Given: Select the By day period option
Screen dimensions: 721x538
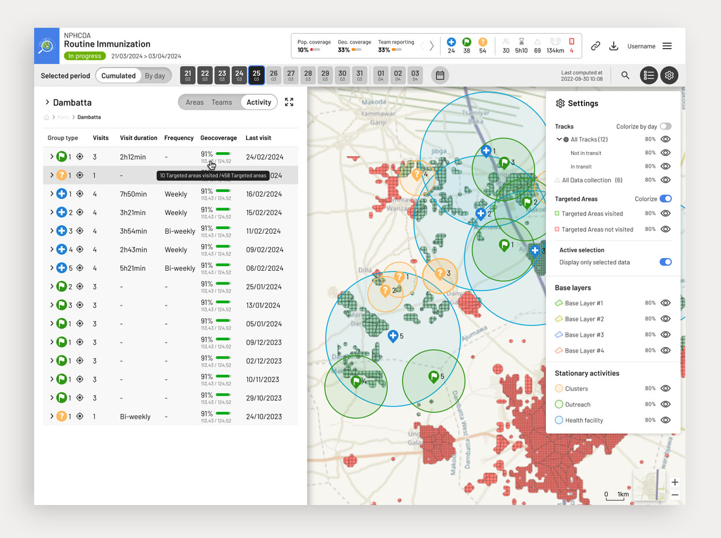Looking at the screenshot, I should 154,76.
